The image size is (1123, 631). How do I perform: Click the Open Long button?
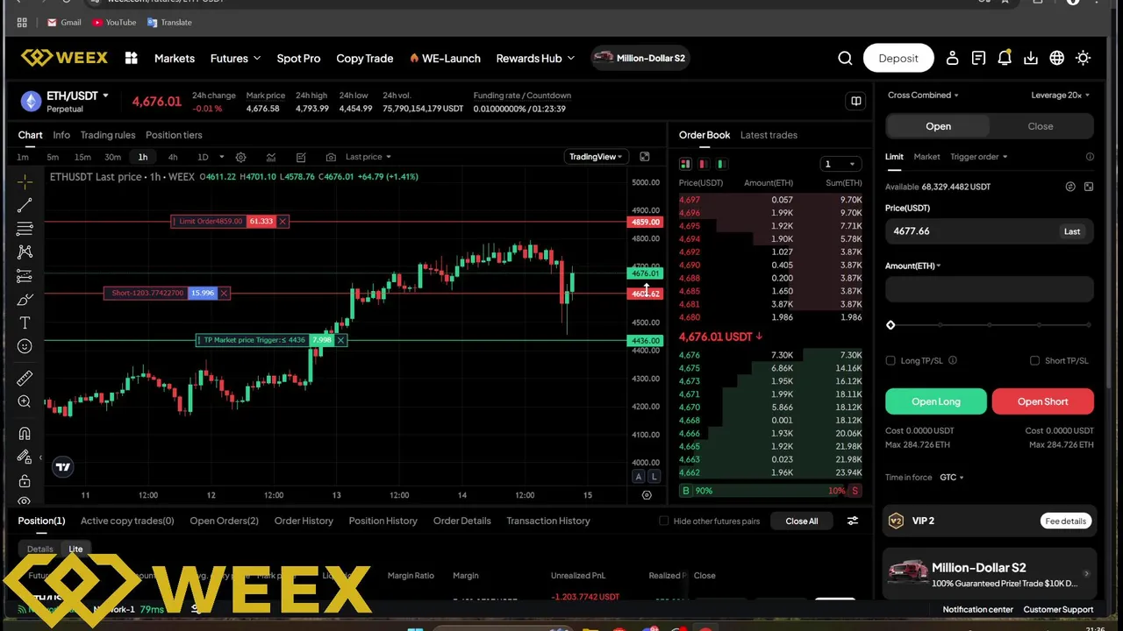pyautogui.click(x=936, y=401)
